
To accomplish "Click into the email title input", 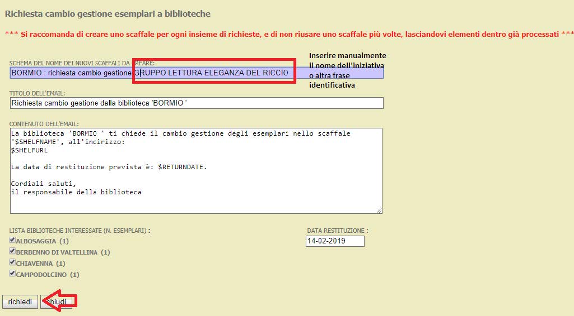I will click(196, 103).
